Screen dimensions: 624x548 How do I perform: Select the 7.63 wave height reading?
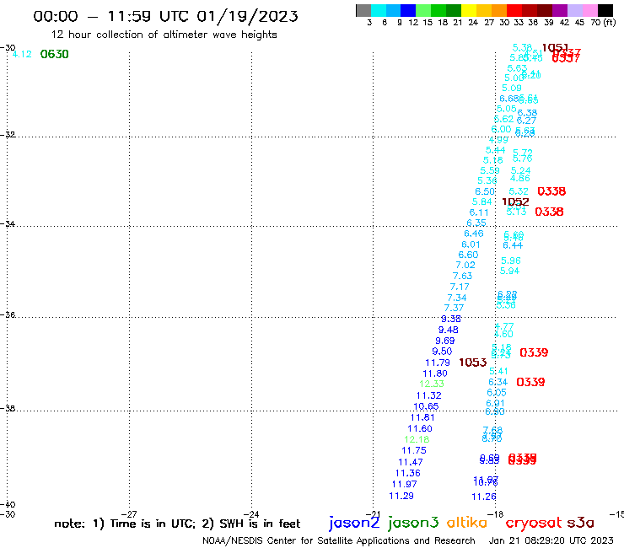pyautogui.click(x=462, y=276)
